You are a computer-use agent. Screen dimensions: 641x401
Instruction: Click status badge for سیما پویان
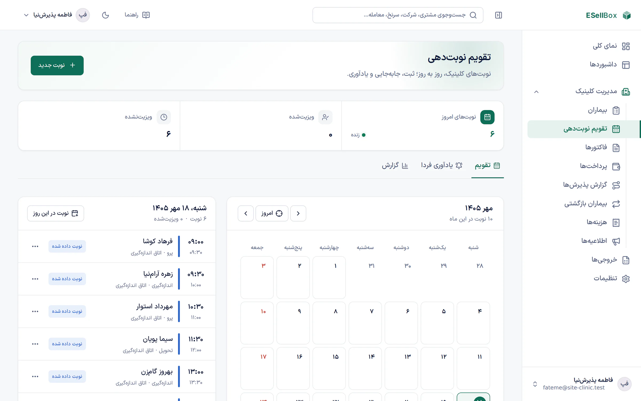pos(67,344)
